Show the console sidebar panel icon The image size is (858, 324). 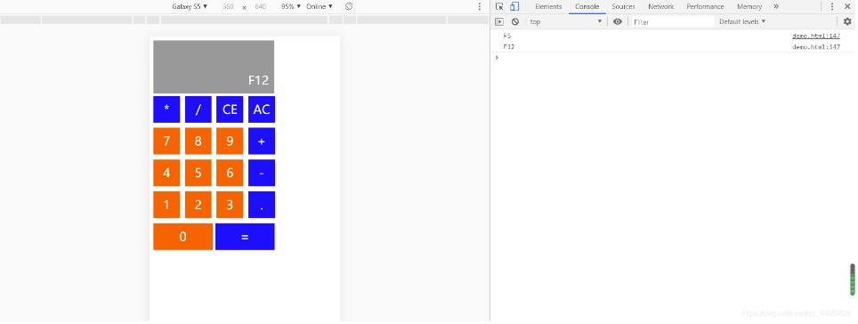(499, 22)
